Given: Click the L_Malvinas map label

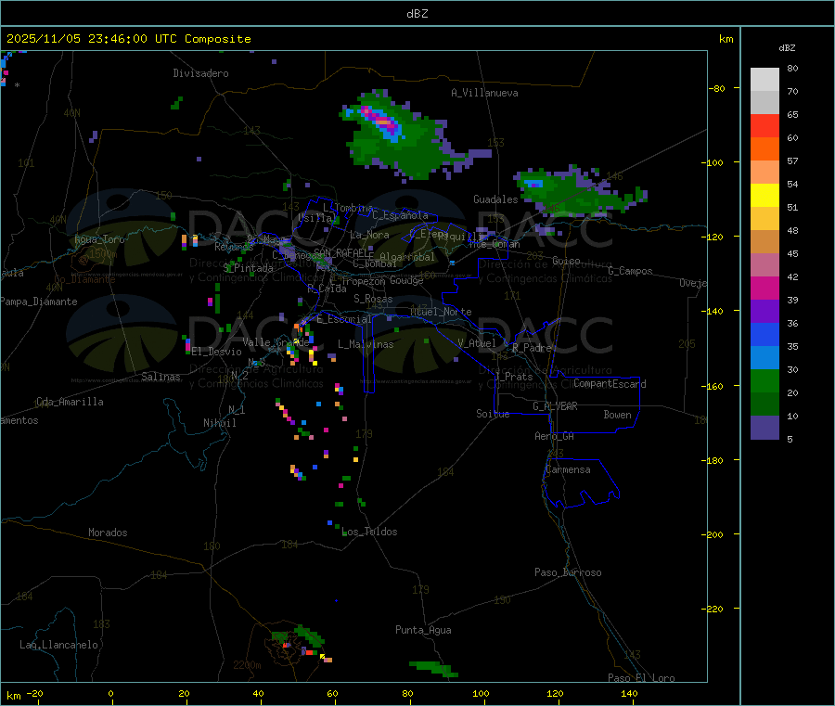Looking at the screenshot, I should (366, 344).
